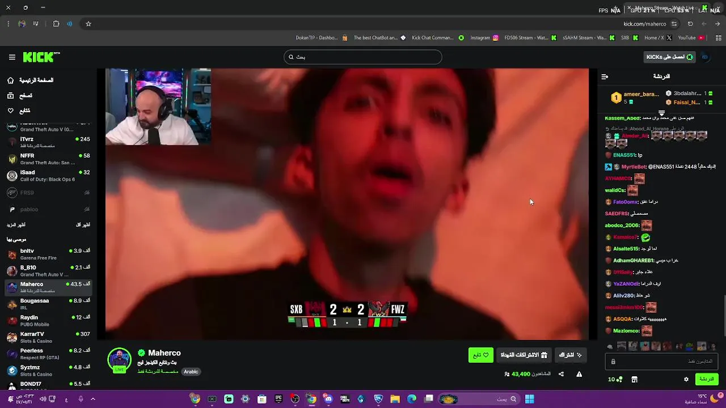Click the gifted subscriptions button
Image resolution: width=726 pixels, height=408 pixels.
click(x=524, y=355)
